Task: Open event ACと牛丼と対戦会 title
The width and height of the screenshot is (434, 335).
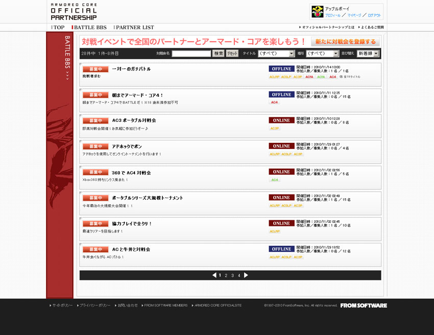Action: point(131,249)
